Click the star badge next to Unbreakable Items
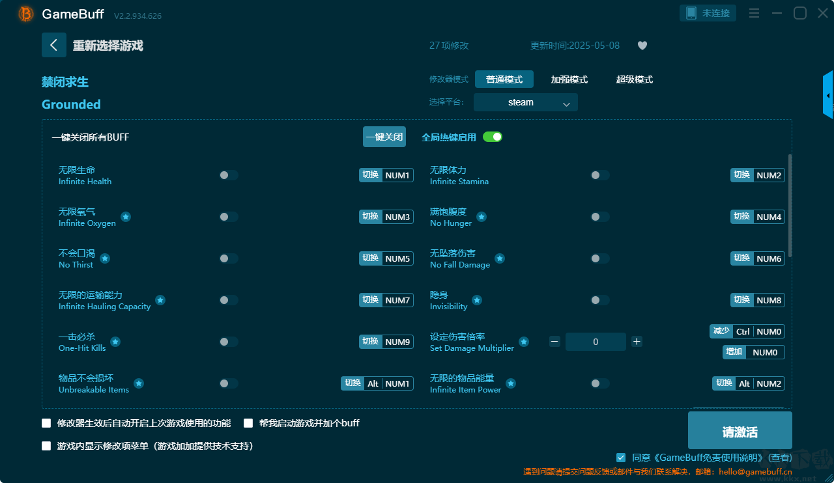The image size is (834, 483). pyautogui.click(x=139, y=383)
